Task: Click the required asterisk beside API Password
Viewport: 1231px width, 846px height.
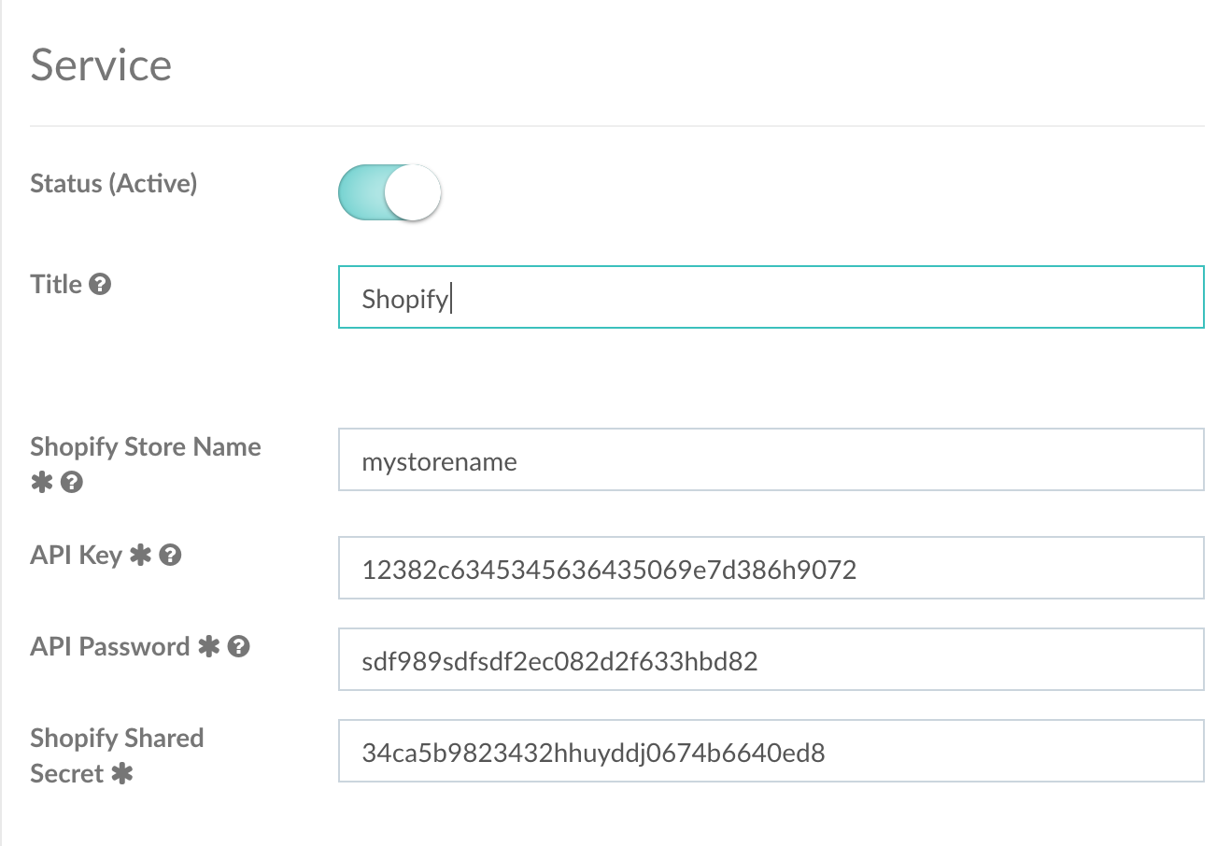Action: [x=209, y=647]
